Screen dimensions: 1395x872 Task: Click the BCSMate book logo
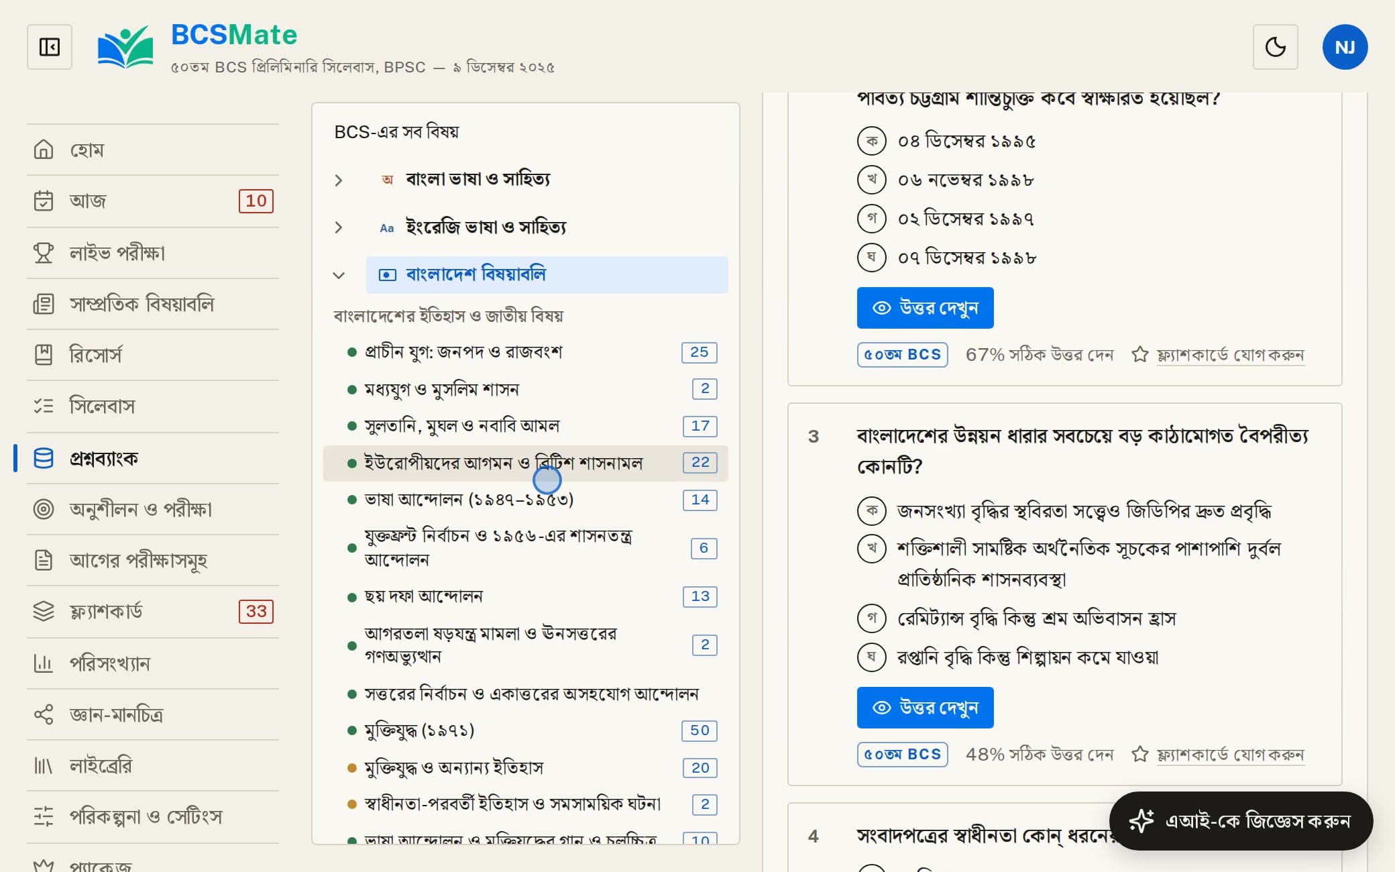(x=125, y=47)
